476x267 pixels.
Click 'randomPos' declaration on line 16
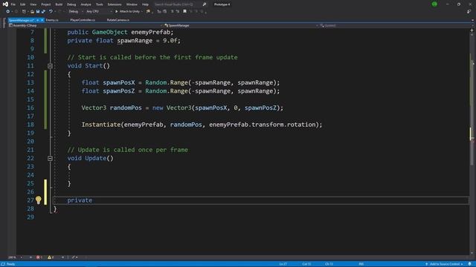pyautogui.click(x=126, y=108)
